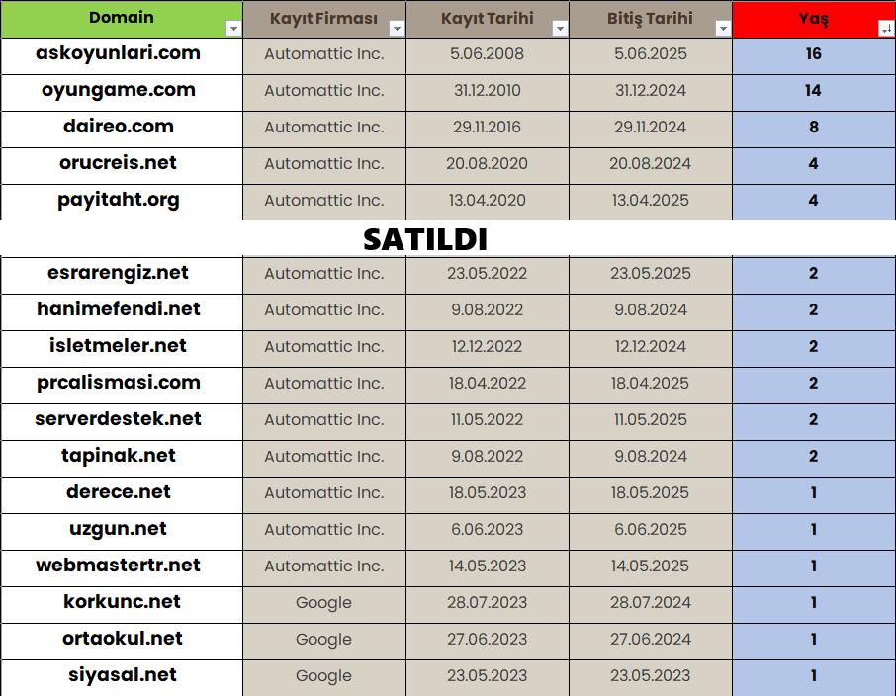Select the webmastertr.net domain cell
Viewport: 896px width, 696px height.
[122, 568]
